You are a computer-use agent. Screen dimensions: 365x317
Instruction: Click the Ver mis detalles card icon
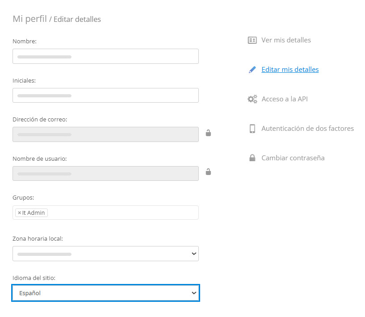tap(252, 40)
